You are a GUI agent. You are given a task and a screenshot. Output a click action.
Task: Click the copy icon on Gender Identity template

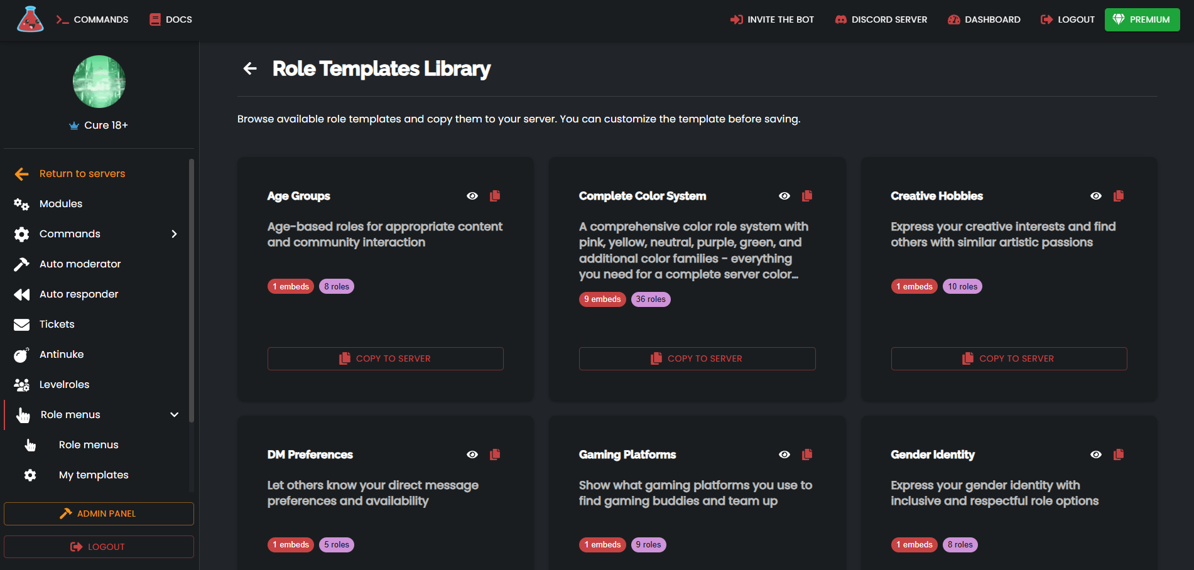tap(1119, 454)
